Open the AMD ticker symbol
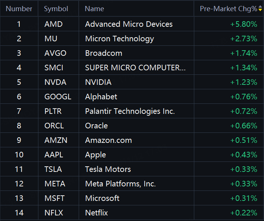Image resolution: width=264 pixels, height=221 pixels. click(x=53, y=24)
